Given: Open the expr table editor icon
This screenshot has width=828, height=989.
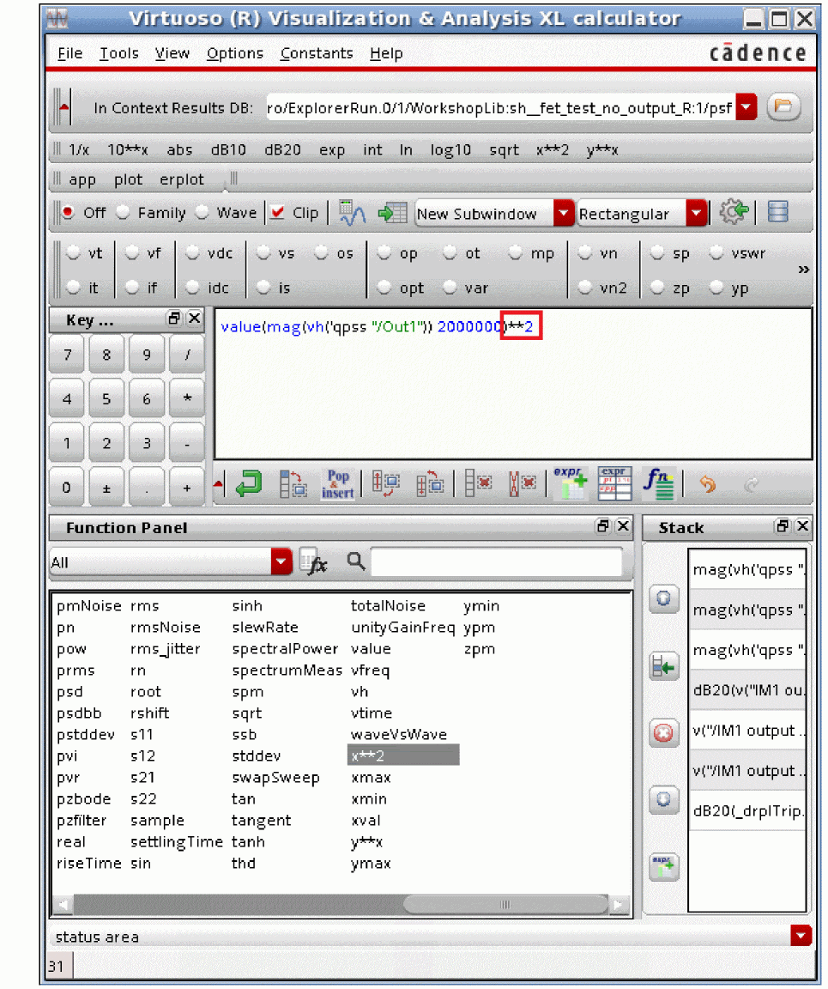Looking at the screenshot, I should (x=615, y=484).
